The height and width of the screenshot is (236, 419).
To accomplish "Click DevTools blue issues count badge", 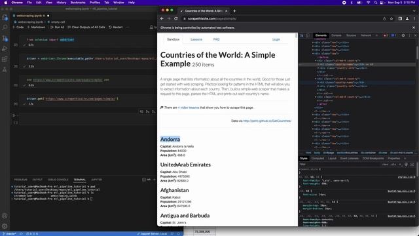I will coord(393,35).
